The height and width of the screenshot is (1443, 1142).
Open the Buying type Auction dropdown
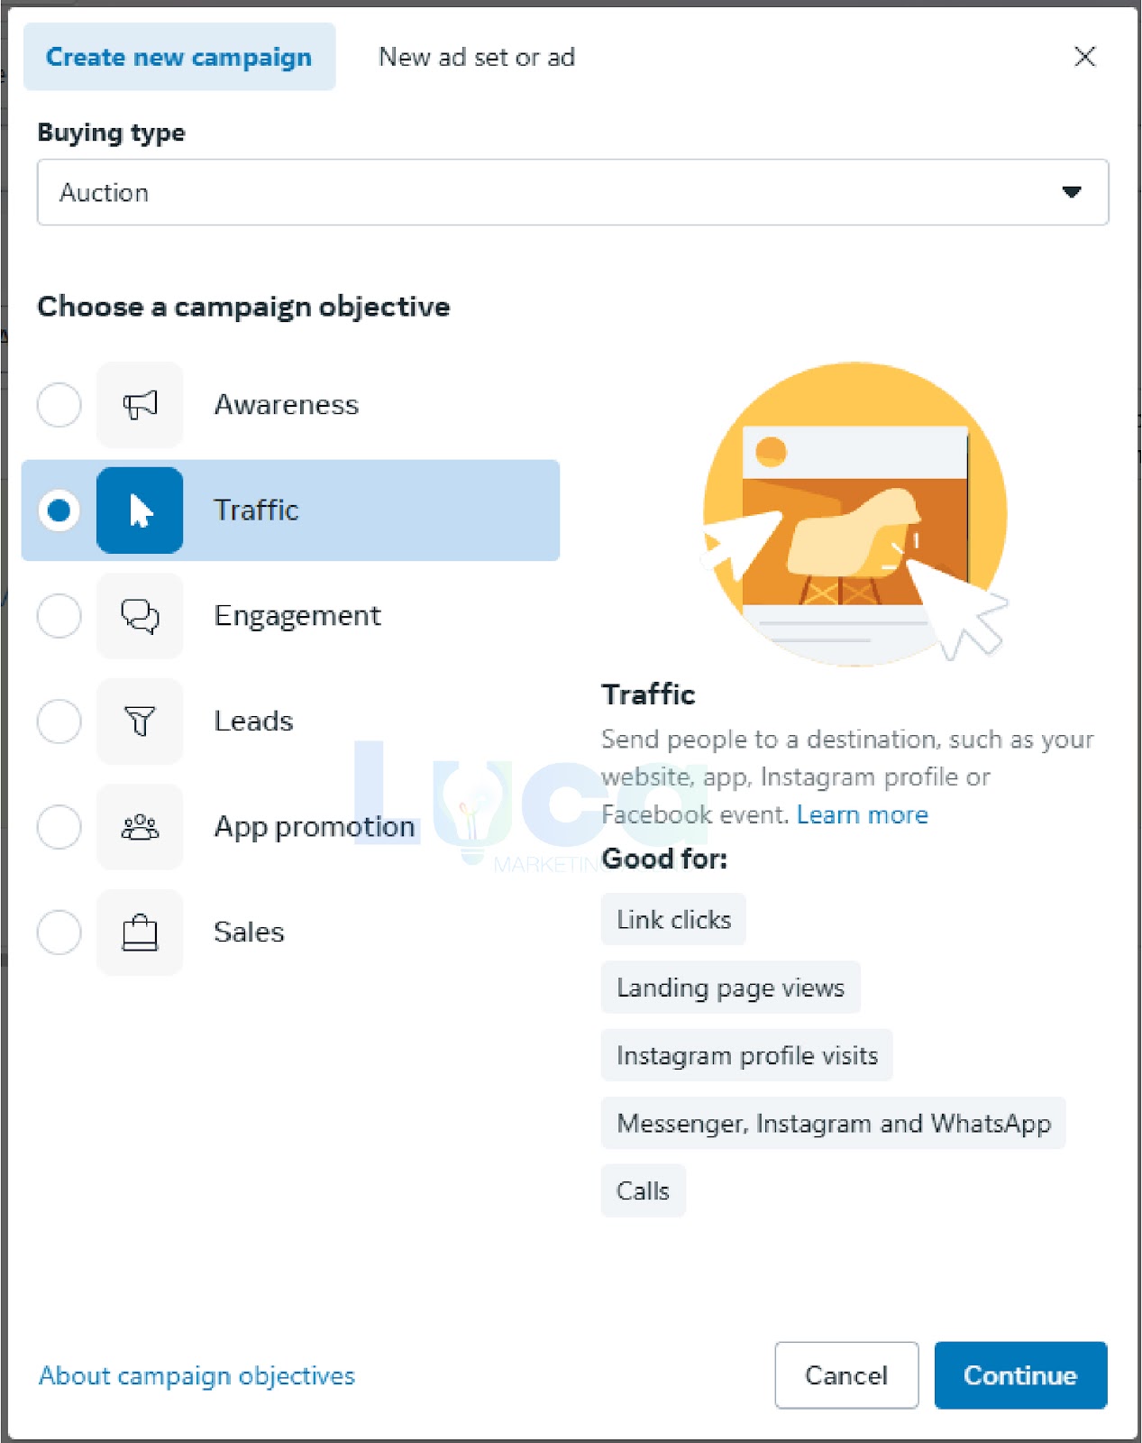click(x=572, y=192)
